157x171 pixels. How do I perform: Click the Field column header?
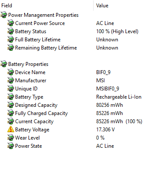(x=6, y=6)
